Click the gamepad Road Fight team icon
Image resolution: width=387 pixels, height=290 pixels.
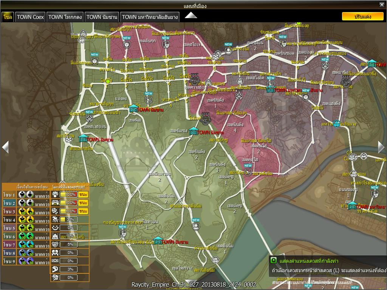coord(55,203)
